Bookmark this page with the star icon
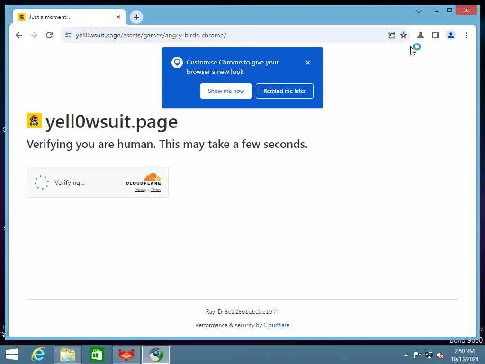485x364 pixels. [404, 35]
